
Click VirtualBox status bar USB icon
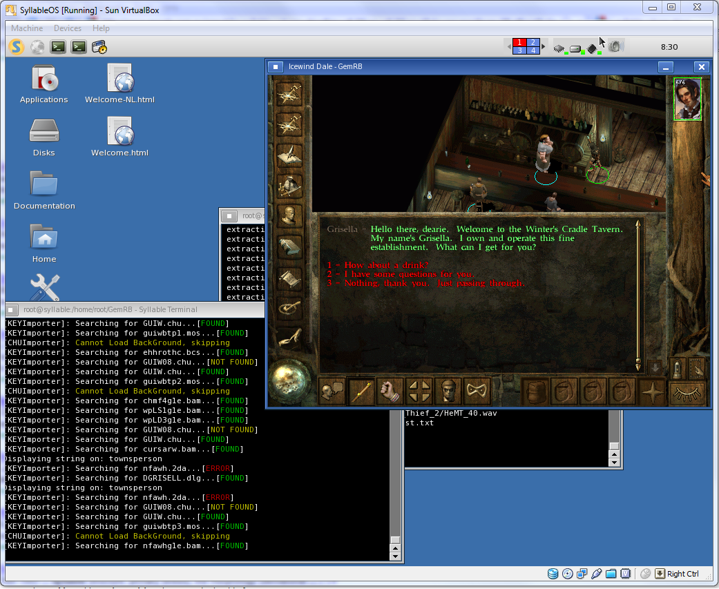pos(596,574)
